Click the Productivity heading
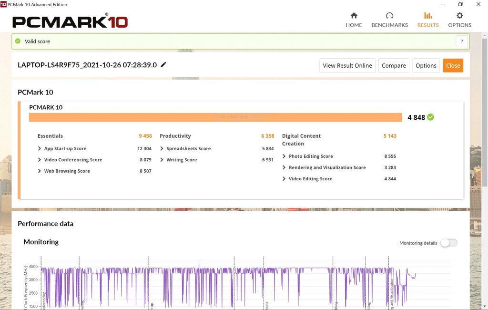The height and width of the screenshot is (310, 488). click(x=175, y=136)
